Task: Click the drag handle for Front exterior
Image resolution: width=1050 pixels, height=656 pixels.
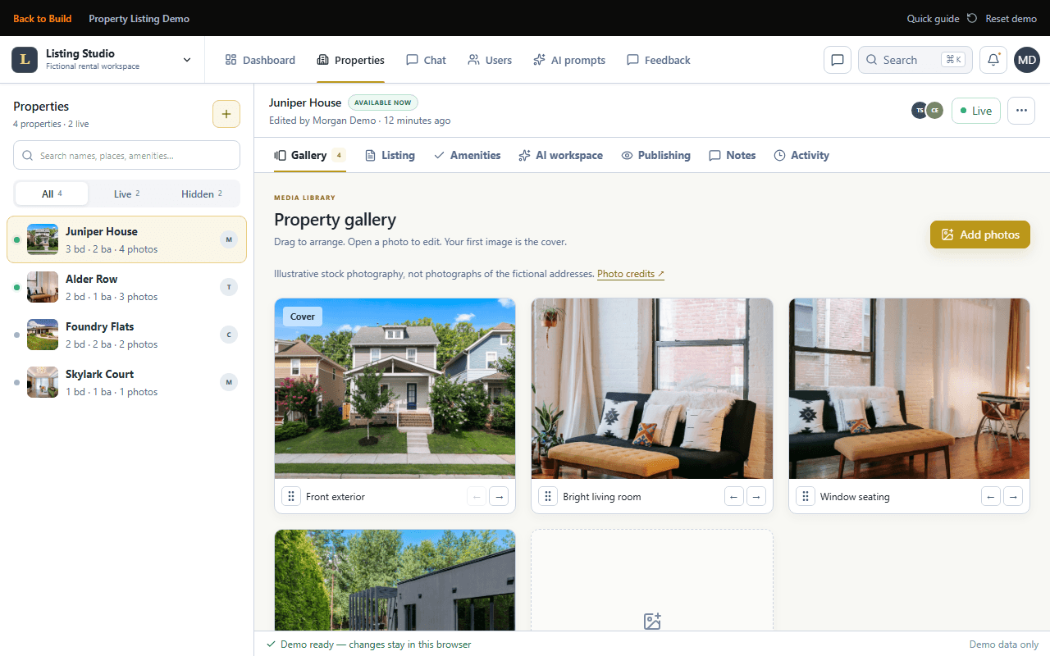Action: (x=291, y=497)
